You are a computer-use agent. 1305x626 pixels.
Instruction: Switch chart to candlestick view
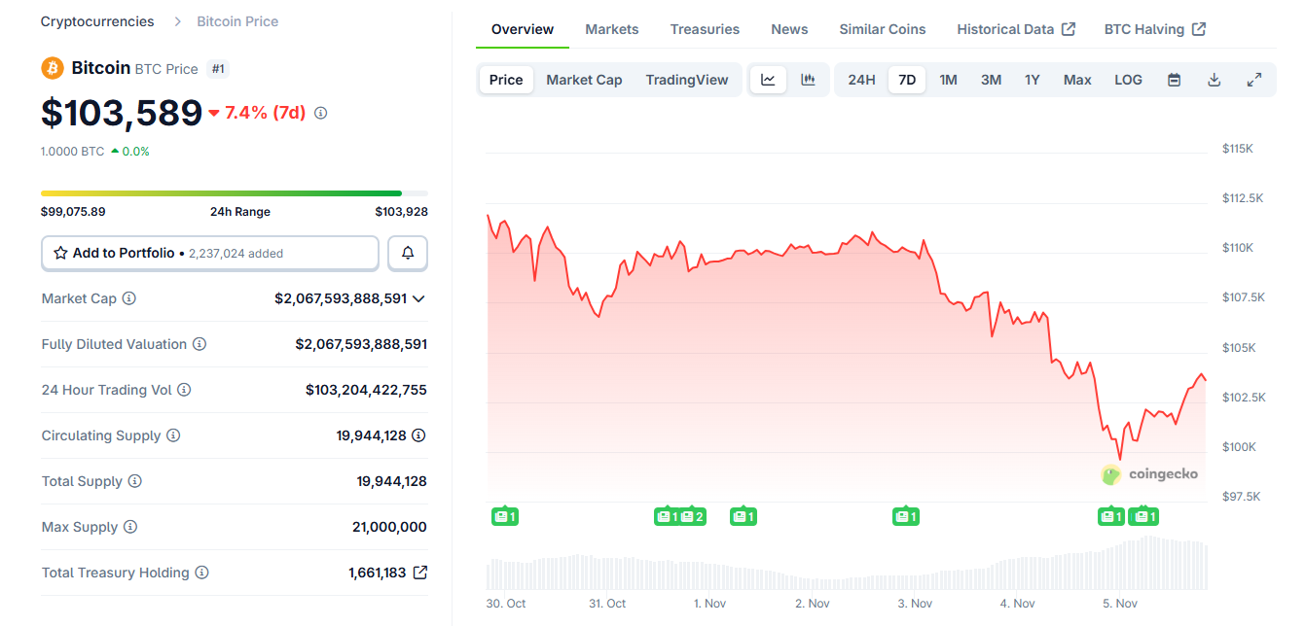pos(809,79)
